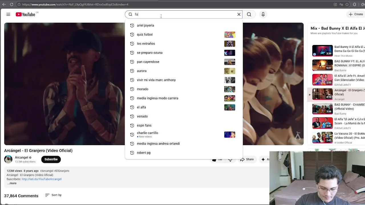Screen dimensions: 365x205
Task: Choose 'el alfa' from search history
Action: 184,107
